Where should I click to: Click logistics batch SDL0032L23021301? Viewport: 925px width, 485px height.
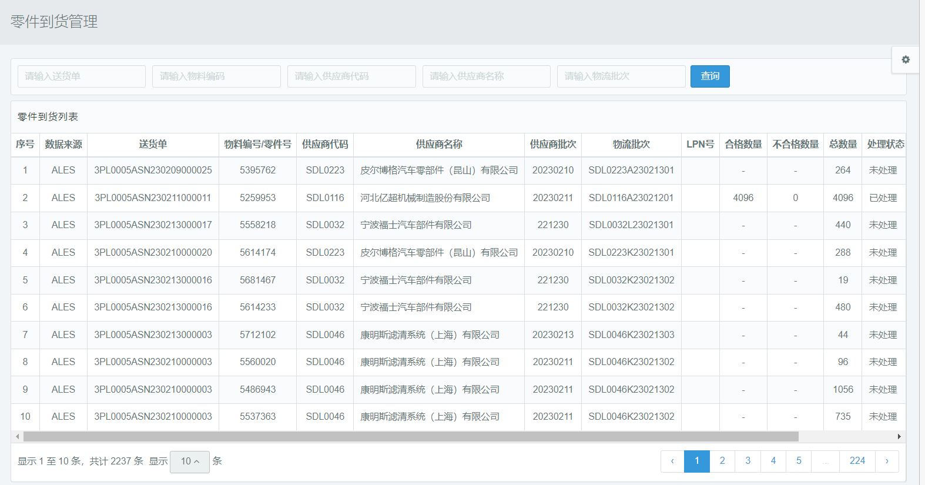tap(631, 225)
